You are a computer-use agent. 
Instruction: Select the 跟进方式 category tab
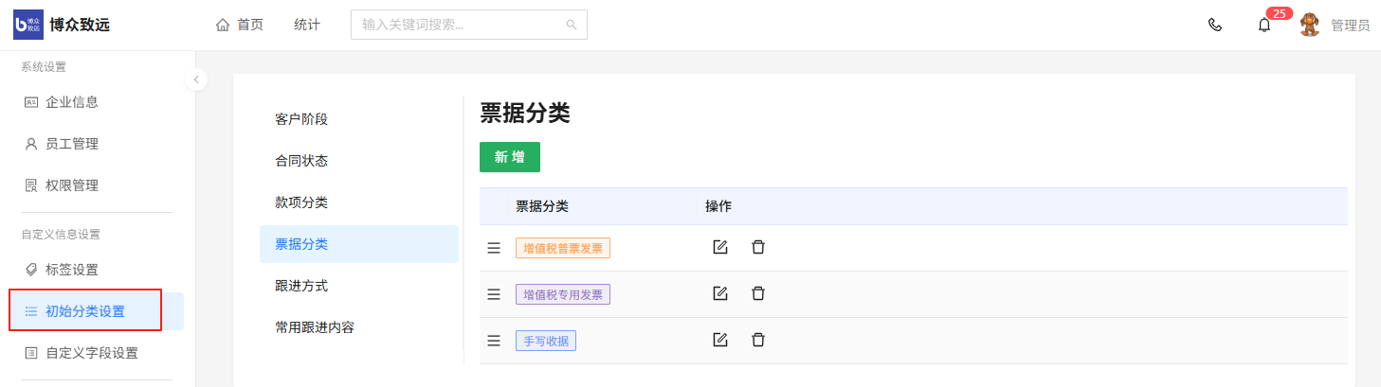click(x=301, y=286)
